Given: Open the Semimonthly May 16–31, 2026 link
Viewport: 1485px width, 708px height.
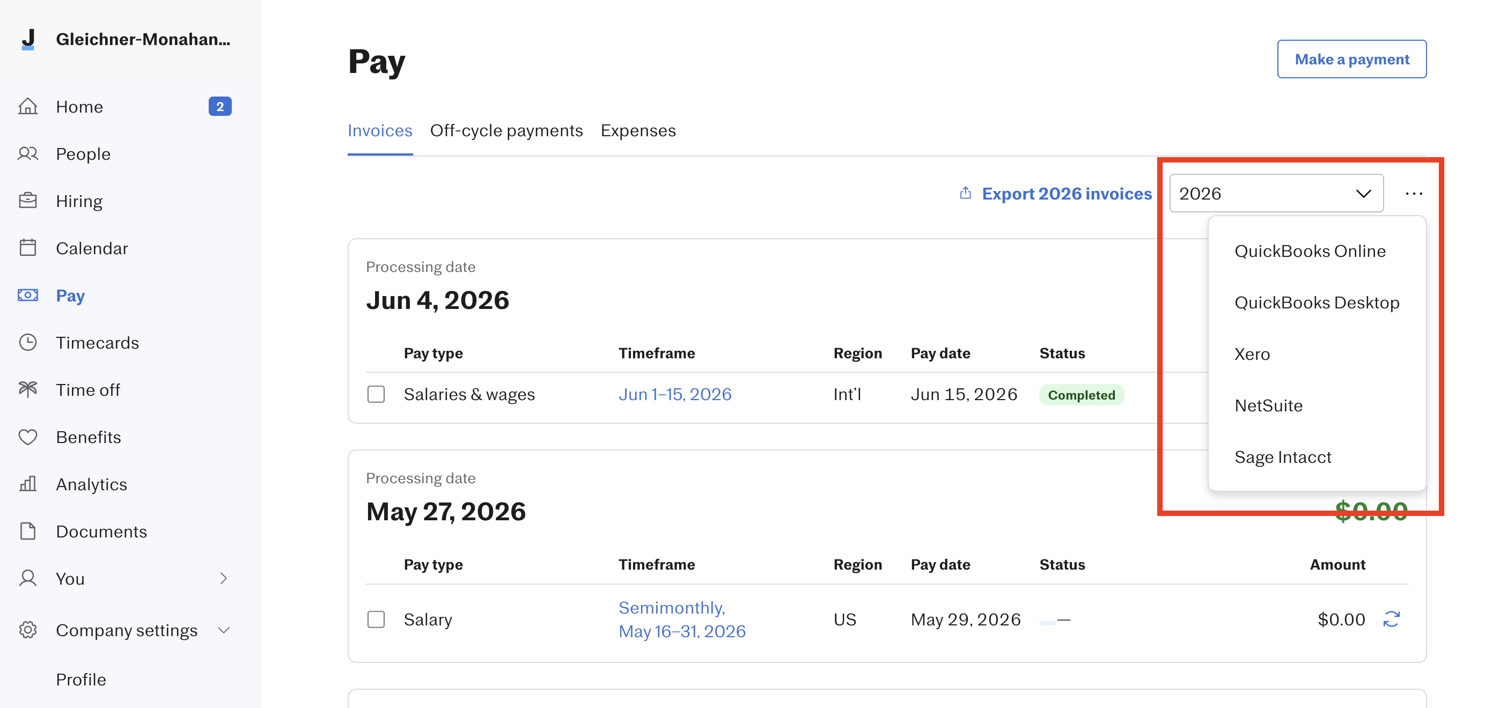Looking at the screenshot, I should (x=682, y=620).
